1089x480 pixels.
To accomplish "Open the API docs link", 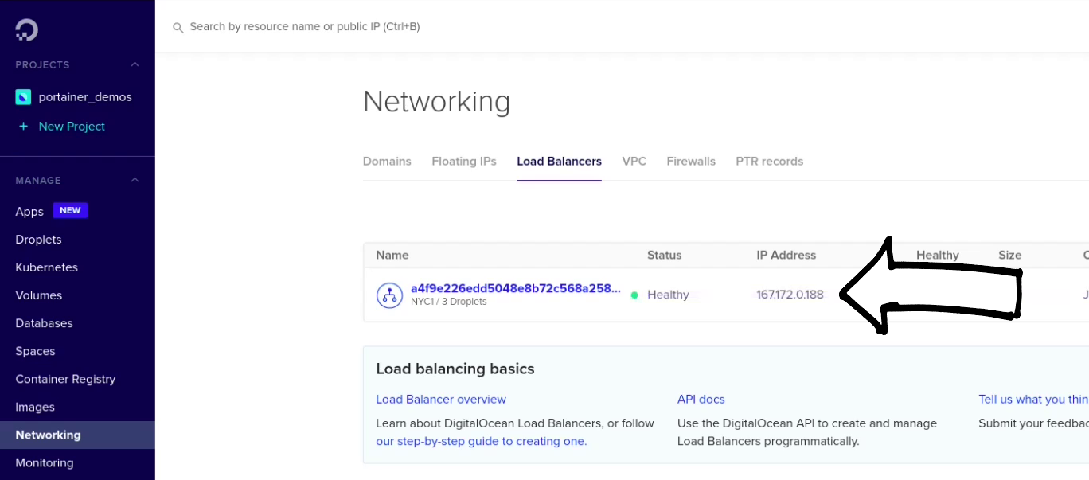I will (701, 400).
